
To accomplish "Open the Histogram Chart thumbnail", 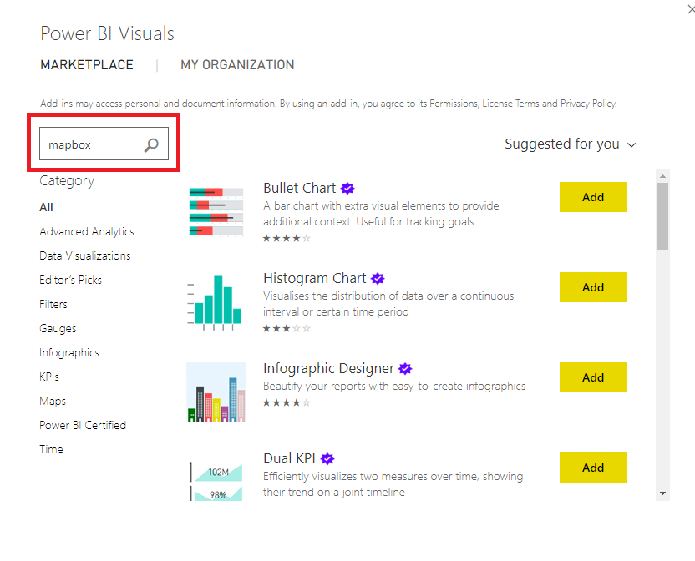I will pos(215,303).
